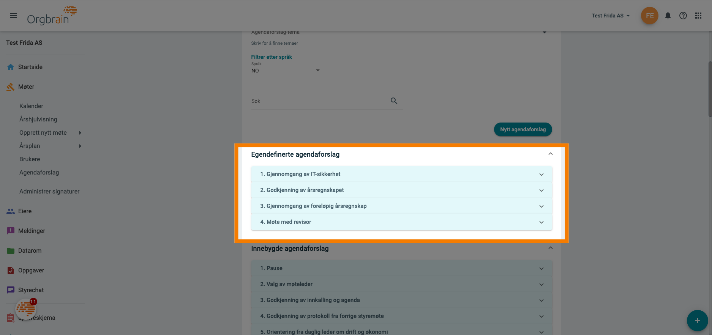Open Oppgaver in sidebar

(31, 271)
